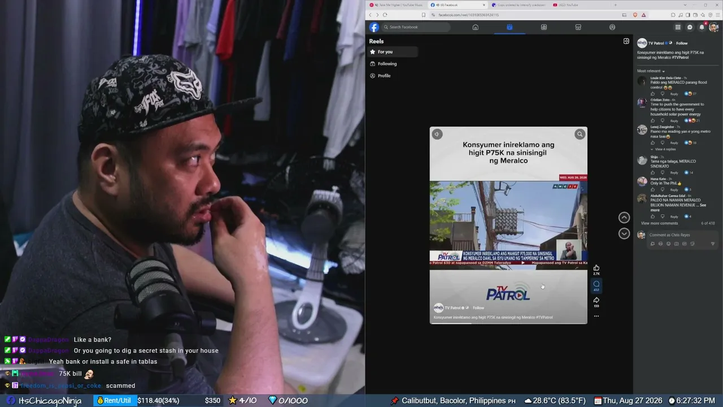Screen dimensions: 723x407
Task: Click the ItsChicagoNinja channel name
Action: click(x=50, y=401)
